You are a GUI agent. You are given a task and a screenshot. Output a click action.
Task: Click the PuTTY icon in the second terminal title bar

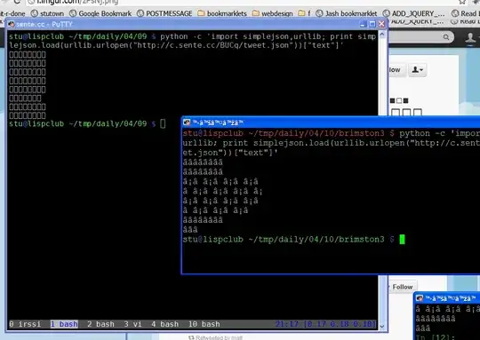[x=187, y=123]
